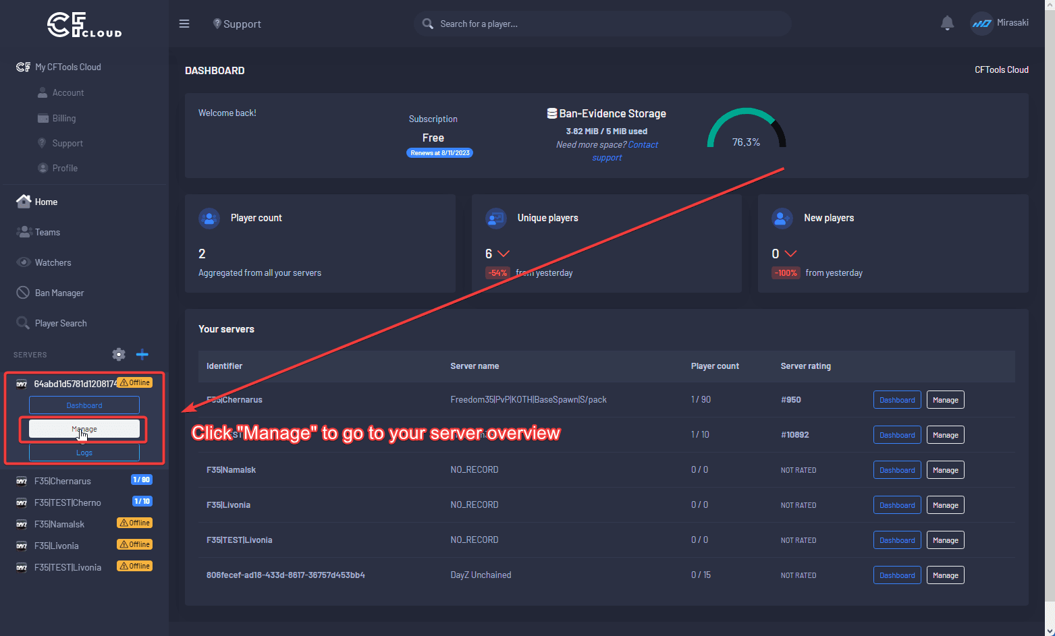Open Dashboard for DayZ Unchained row
The image size is (1055, 636).
(897, 575)
